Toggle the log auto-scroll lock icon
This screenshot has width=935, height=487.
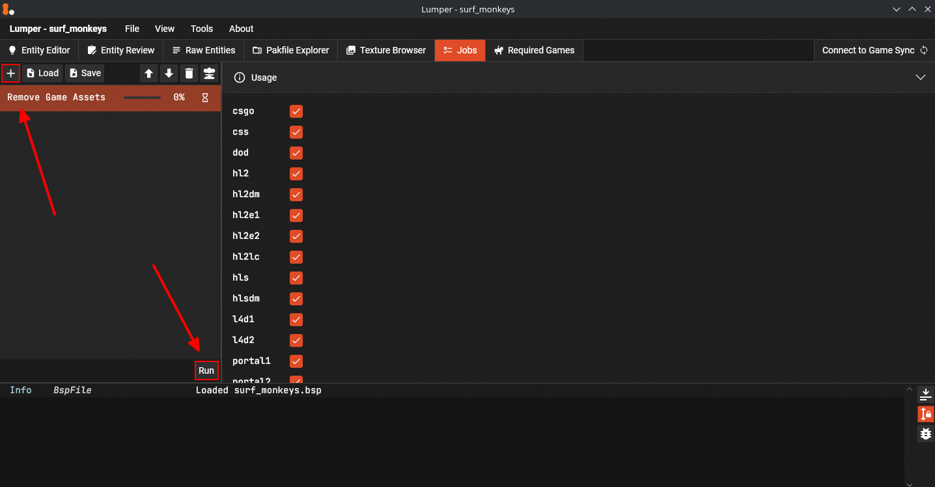(925, 413)
